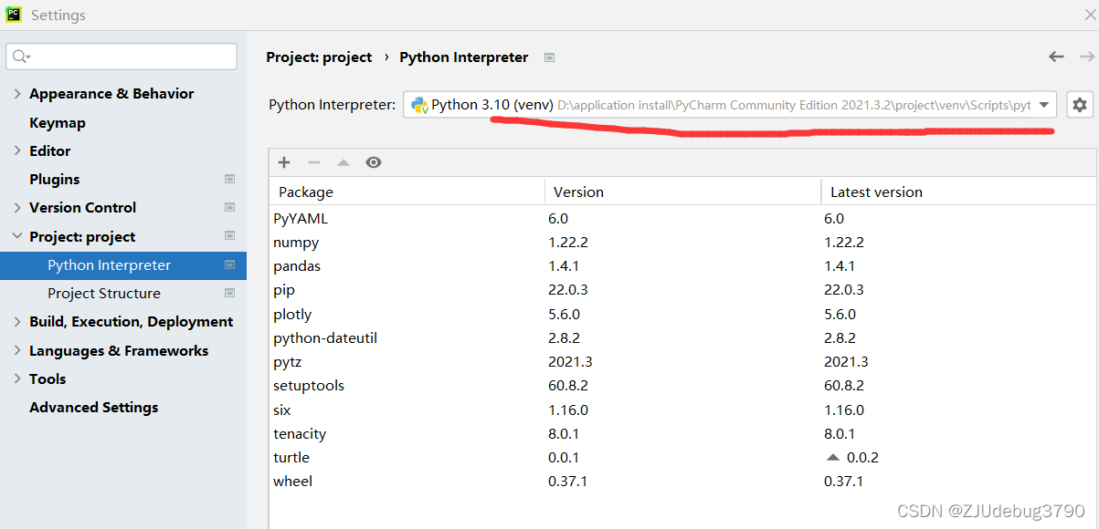The image size is (1099, 529).
Task: Expand the Editor section
Action: (x=17, y=151)
